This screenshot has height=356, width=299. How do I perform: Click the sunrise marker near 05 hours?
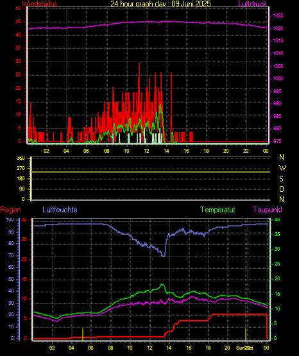tap(83, 334)
